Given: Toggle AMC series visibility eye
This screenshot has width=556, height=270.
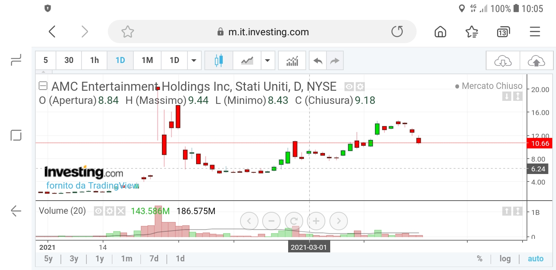Looking at the screenshot, I should (x=349, y=87).
